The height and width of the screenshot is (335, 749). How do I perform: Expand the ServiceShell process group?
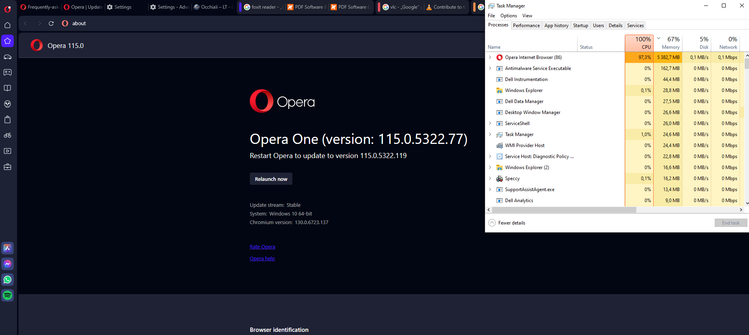tap(490, 123)
